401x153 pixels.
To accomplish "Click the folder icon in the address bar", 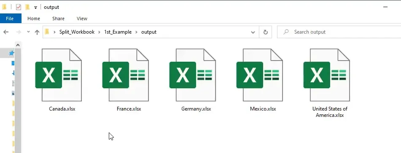I will [47, 32].
